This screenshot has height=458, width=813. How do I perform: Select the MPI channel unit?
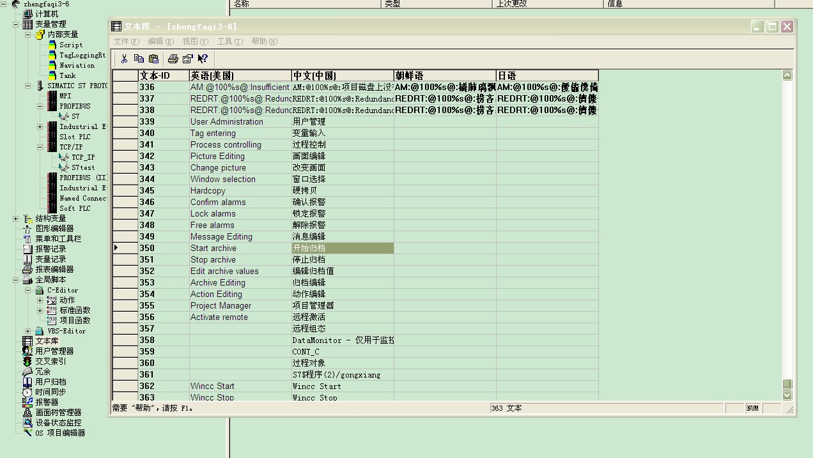coord(65,96)
